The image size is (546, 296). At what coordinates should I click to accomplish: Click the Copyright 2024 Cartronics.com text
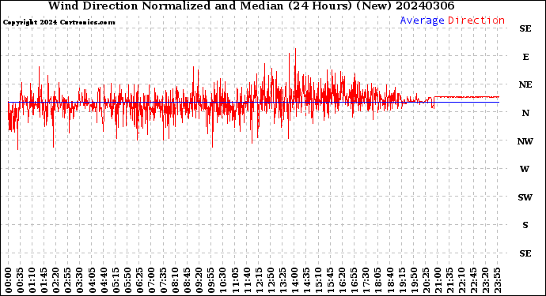click(x=59, y=23)
